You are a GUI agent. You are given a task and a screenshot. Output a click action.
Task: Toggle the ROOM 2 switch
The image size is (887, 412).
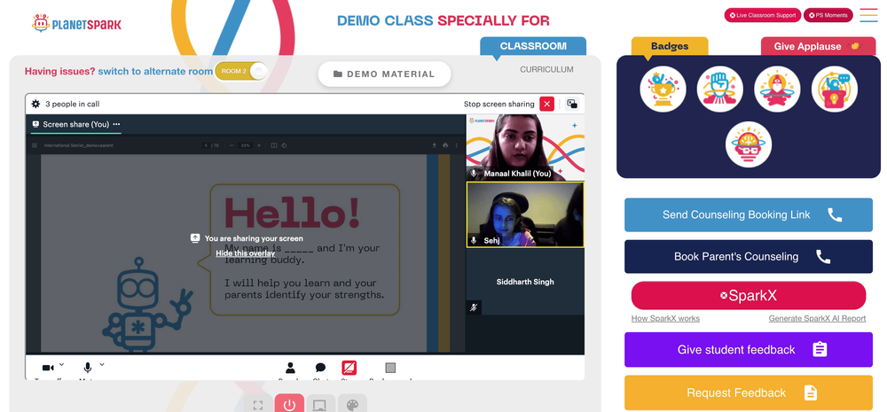pos(241,71)
